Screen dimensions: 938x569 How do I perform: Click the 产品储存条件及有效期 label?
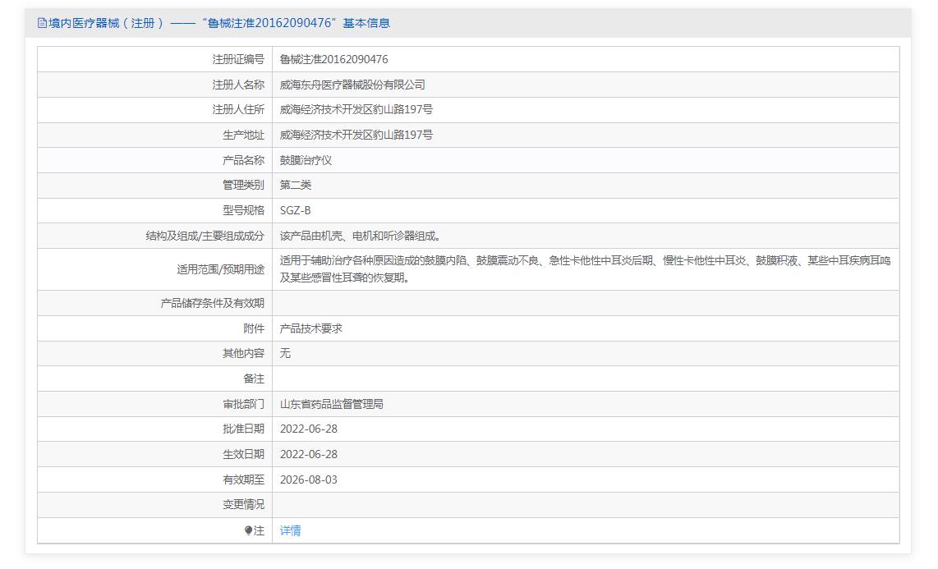[x=213, y=303]
